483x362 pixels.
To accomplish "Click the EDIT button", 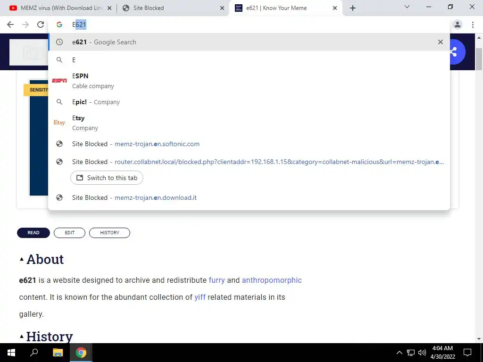I will pos(70,233).
